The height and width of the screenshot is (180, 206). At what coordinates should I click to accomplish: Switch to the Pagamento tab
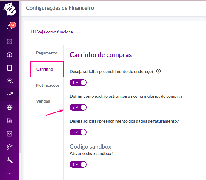pos(47,53)
